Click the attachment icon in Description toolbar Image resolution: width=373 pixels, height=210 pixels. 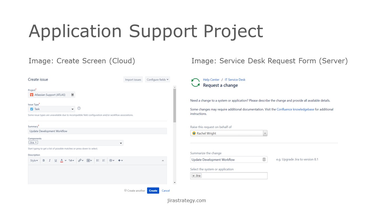click(89, 160)
